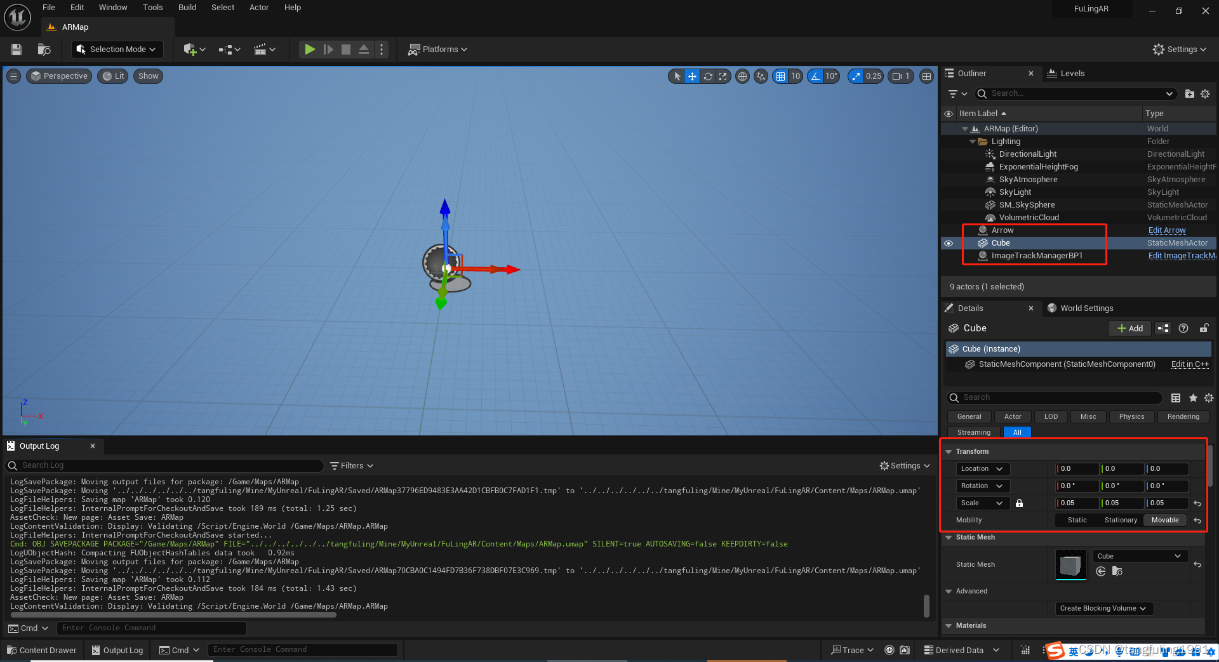Open rotation snap value 10° menu
The image size is (1219, 662).
click(831, 76)
